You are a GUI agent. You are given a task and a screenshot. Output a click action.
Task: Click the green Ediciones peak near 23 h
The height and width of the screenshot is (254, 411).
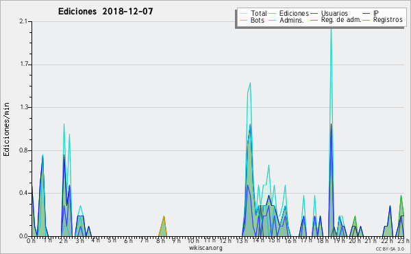click(x=401, y=196)
